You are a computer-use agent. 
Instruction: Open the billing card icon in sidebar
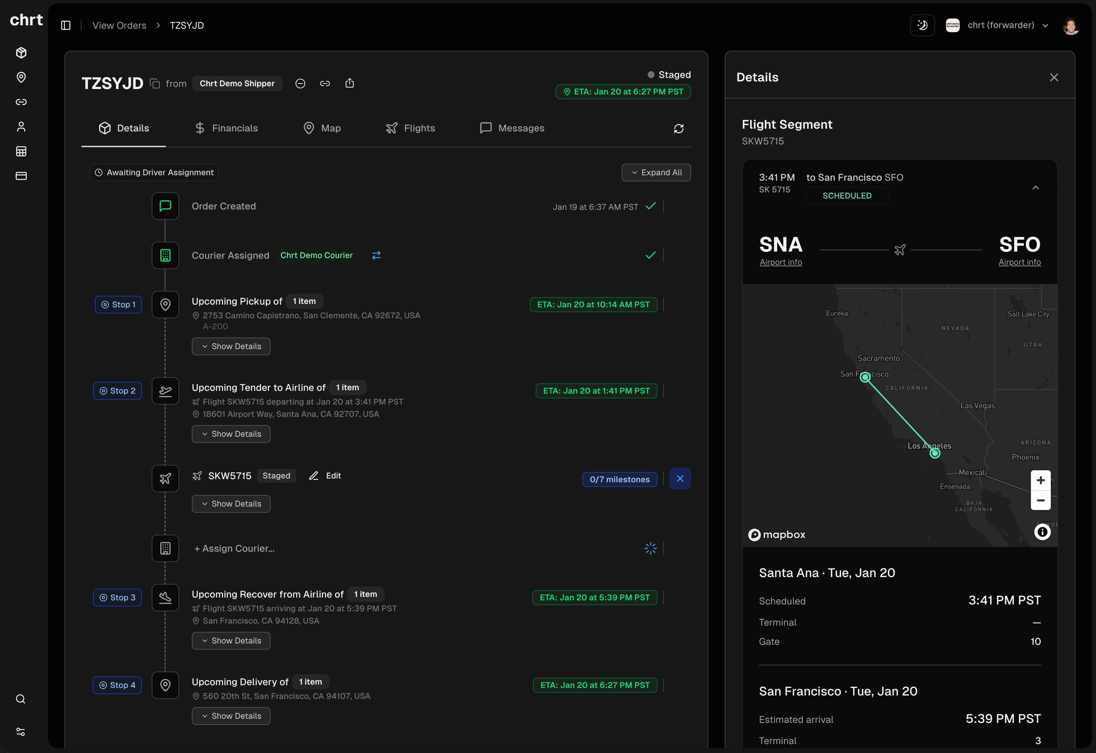point(21,176)
